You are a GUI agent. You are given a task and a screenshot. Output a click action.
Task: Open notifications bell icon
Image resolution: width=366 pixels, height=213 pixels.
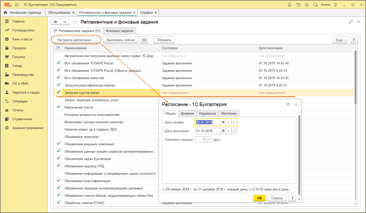pyautogui.click(x=290, y=5)
